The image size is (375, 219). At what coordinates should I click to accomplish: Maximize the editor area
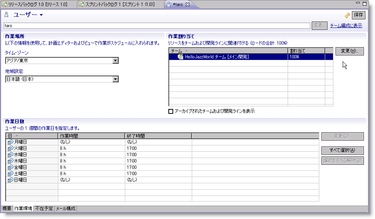tap(365, 4)
